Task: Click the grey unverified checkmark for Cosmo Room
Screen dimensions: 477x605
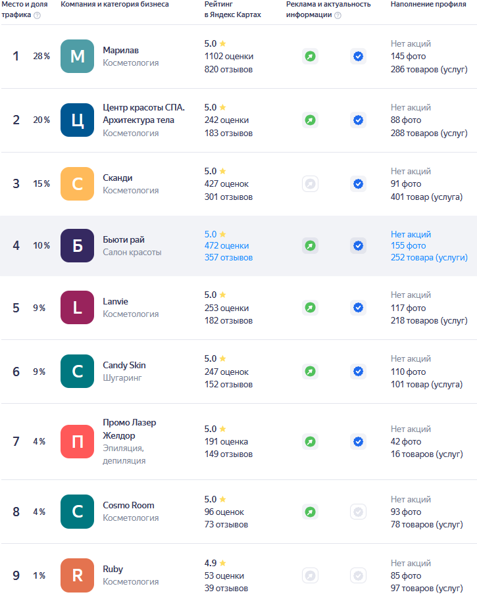Action: (358, 512)
